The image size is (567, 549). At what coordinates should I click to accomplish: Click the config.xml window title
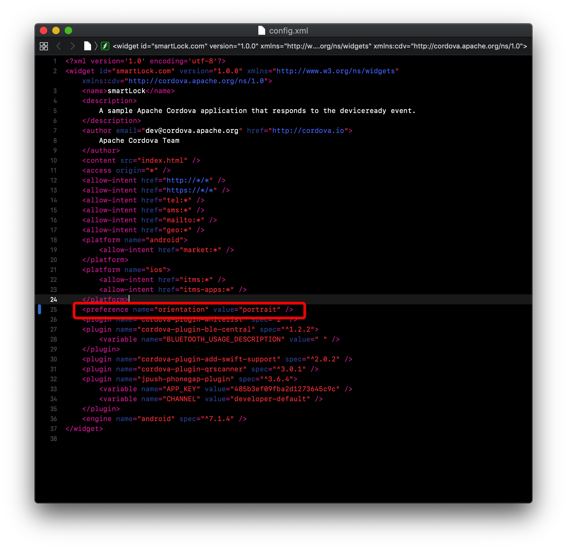coord(288,31)
